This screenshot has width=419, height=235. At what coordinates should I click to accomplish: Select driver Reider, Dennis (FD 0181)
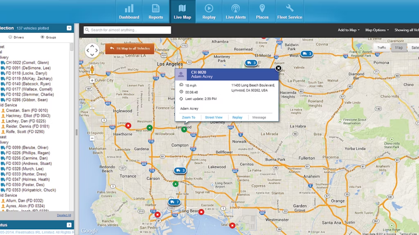coord(27,126)
